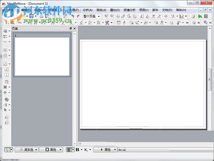The image size is (214, 161).
Task: Click the eye visibility icon in left toolbar
Action: [x=5, y=105]
